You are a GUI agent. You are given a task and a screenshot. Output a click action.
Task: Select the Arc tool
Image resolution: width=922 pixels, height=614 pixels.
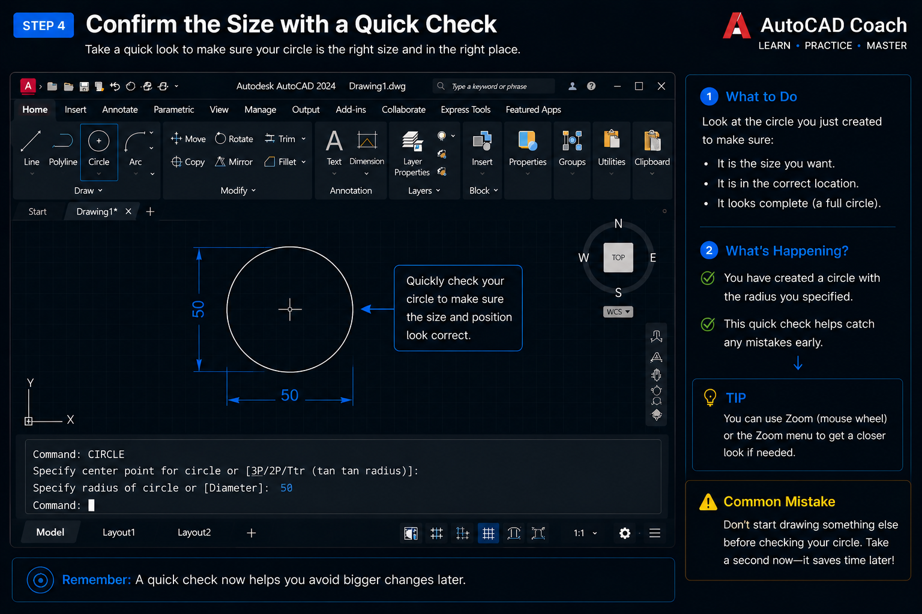tap(136, 150)
